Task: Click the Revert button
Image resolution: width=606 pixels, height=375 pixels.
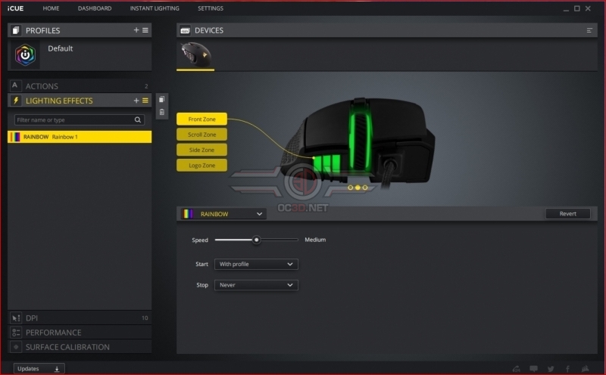Action: [x=567, y=214]
